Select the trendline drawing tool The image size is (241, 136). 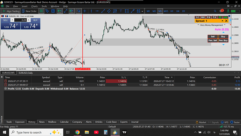(103, 11)
